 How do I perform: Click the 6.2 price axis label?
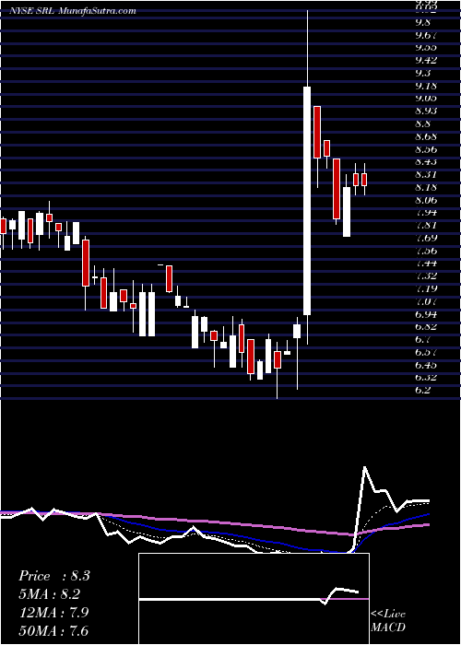point(423,390)
